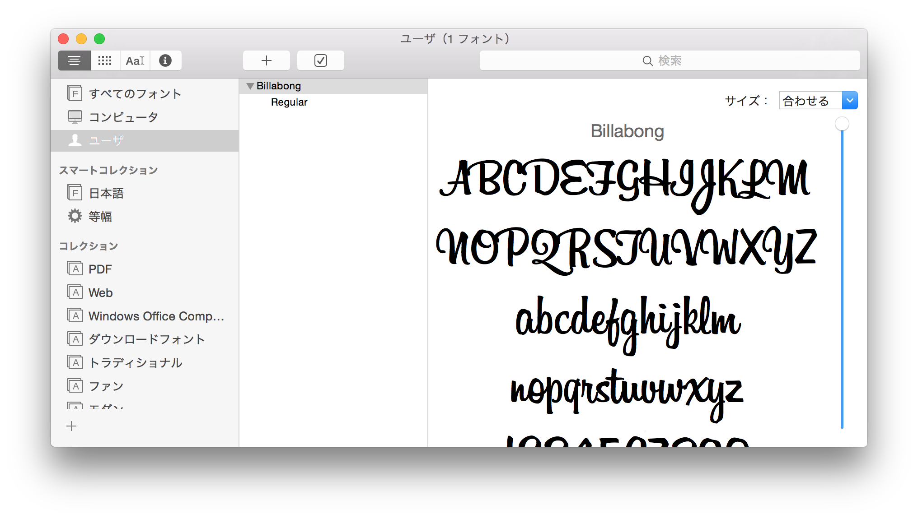
Task: Click the search field icon
Action: coord(646,60)
